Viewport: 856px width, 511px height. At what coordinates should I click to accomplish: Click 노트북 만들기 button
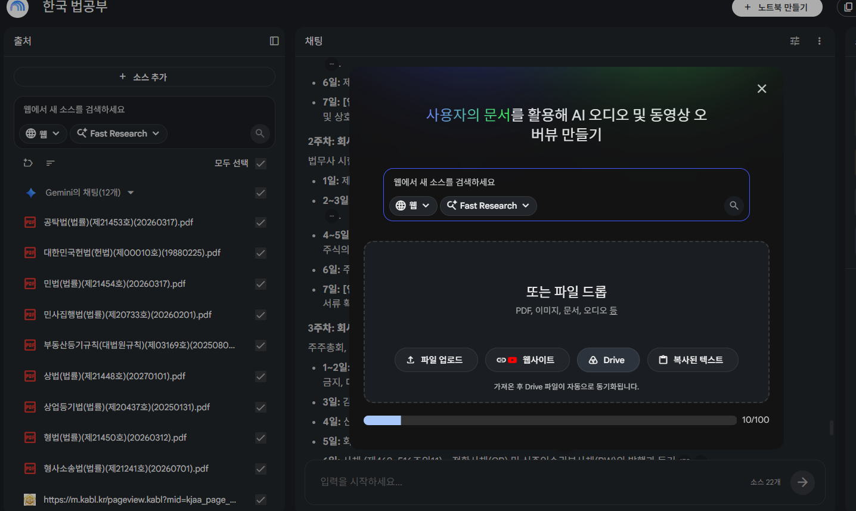[777, 7]
